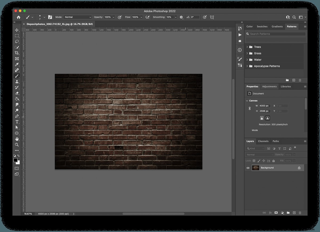Choose the Clone Stamp tool
Image resolution: width=320 pixels, height=232 pixels.
[x=17, y=82]
